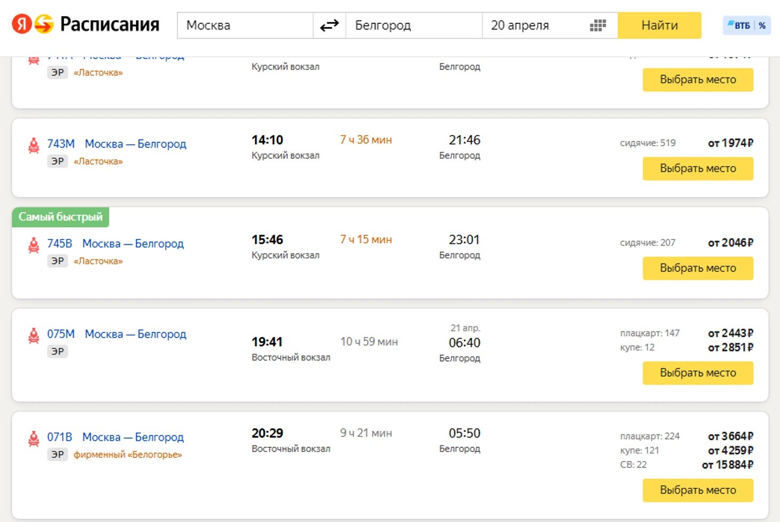This screenshot has height=522, width=780.
Task: Open train 743М Москва — Белгород link
Action: point(135,144)
